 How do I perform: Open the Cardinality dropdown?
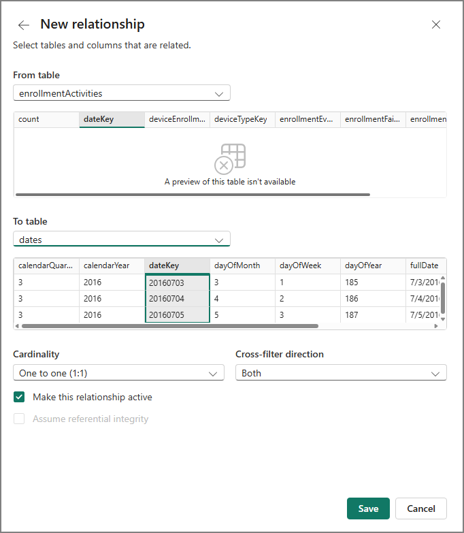point(118,373)
